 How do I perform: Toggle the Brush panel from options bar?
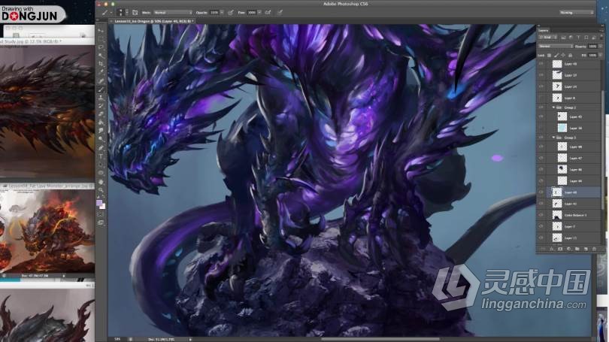pos(135,13)
